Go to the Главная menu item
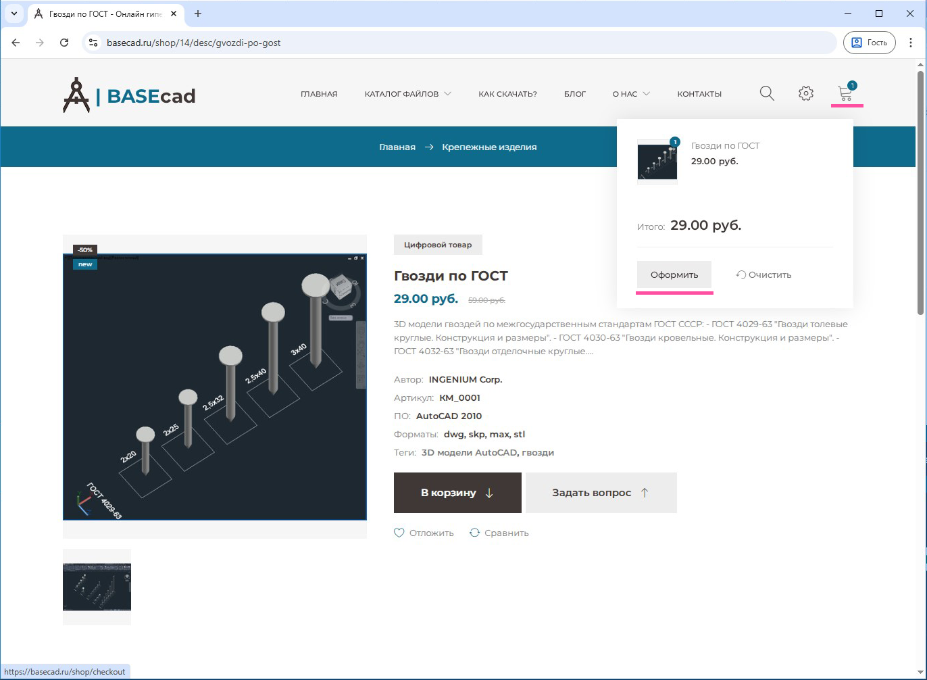The height and width of the screenshot is (680, 927). (319, 94)
